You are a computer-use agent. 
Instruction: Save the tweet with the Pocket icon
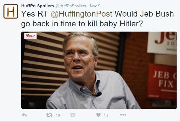click(73, 115)
